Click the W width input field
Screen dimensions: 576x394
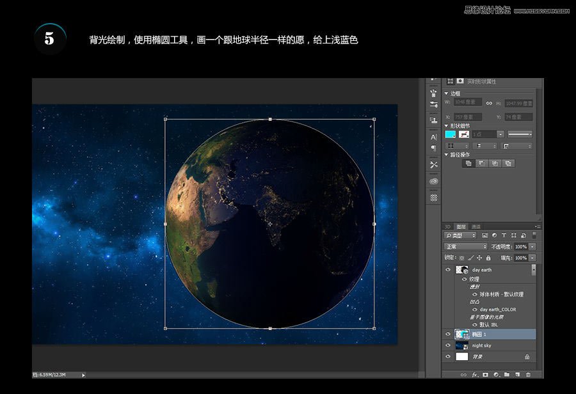tap(468, 102)
